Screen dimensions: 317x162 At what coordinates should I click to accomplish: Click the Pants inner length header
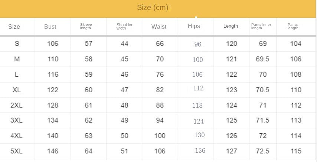click(x=261, y=26)
